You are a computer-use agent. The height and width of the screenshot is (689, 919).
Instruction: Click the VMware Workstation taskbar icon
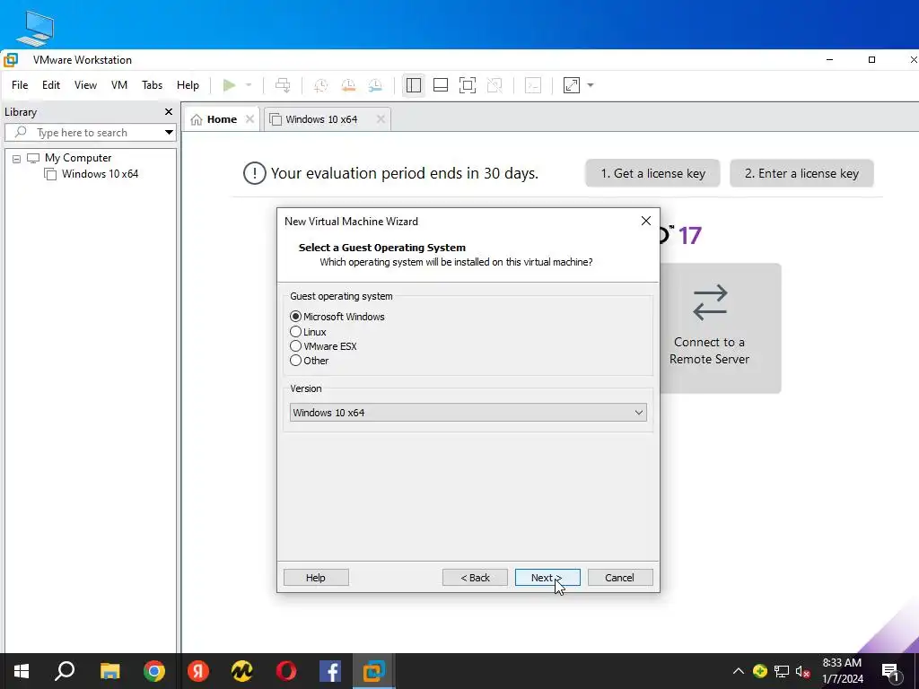[x=374, y=671]
